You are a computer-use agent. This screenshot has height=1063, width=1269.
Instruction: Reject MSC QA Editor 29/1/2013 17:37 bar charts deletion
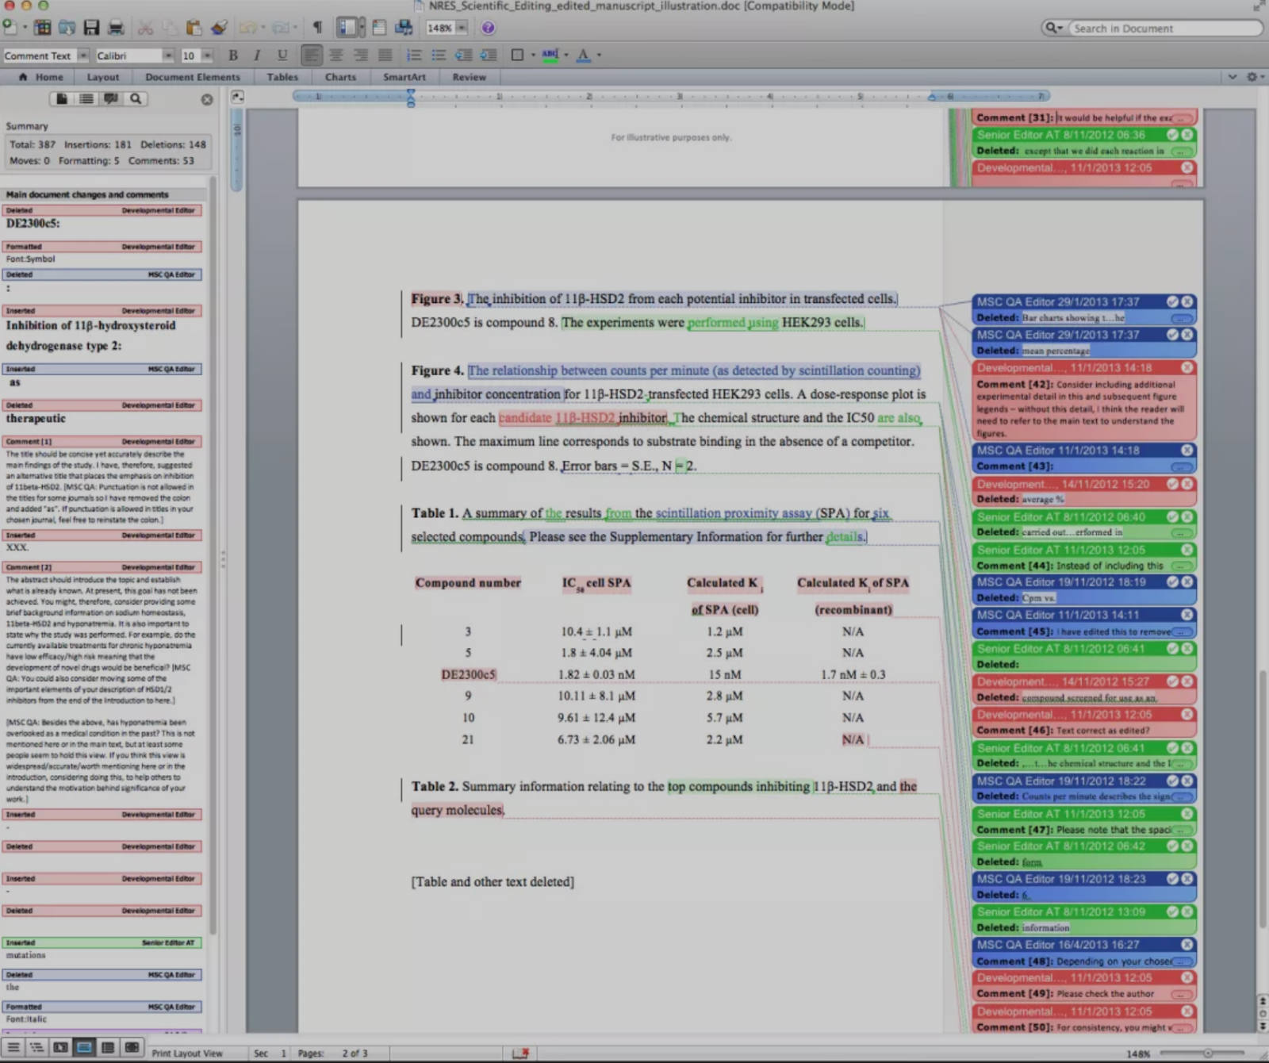point(1187,301)
